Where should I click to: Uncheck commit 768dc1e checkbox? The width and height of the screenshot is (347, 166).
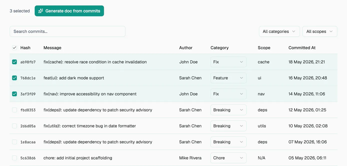pos(14,78)
